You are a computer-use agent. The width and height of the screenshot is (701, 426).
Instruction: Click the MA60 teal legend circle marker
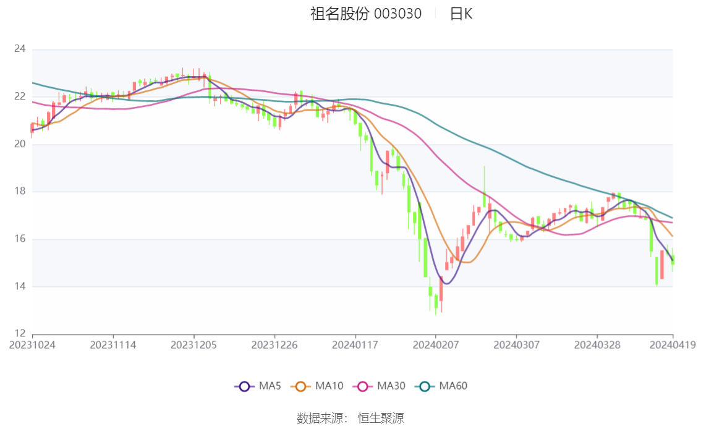click(x=425, y=386)
